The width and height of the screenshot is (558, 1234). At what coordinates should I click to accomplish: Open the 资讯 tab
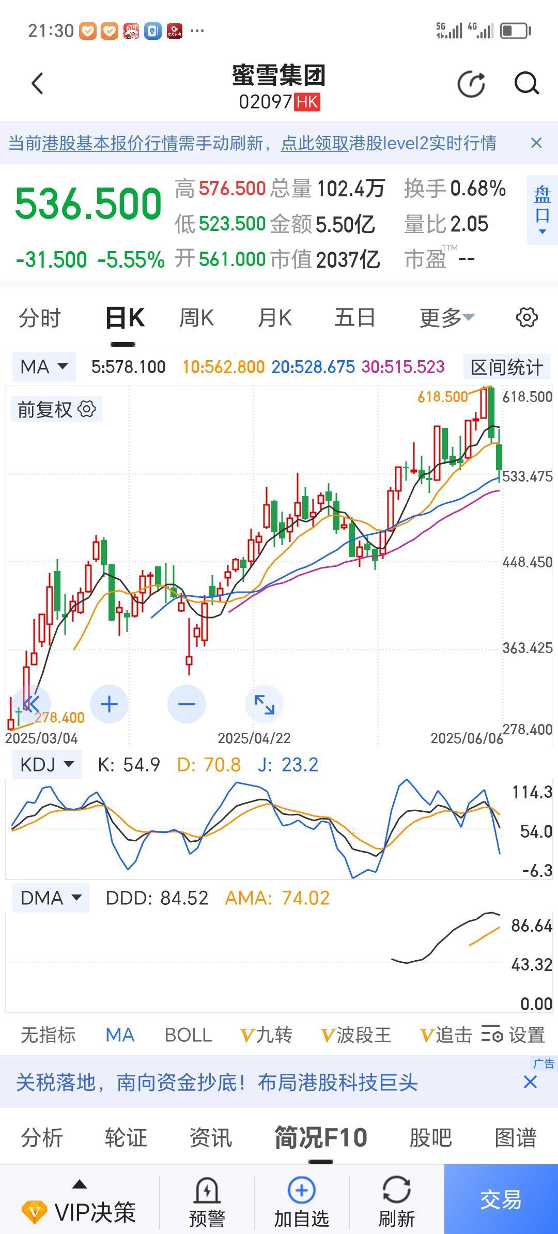click(x=211, y=1137)
